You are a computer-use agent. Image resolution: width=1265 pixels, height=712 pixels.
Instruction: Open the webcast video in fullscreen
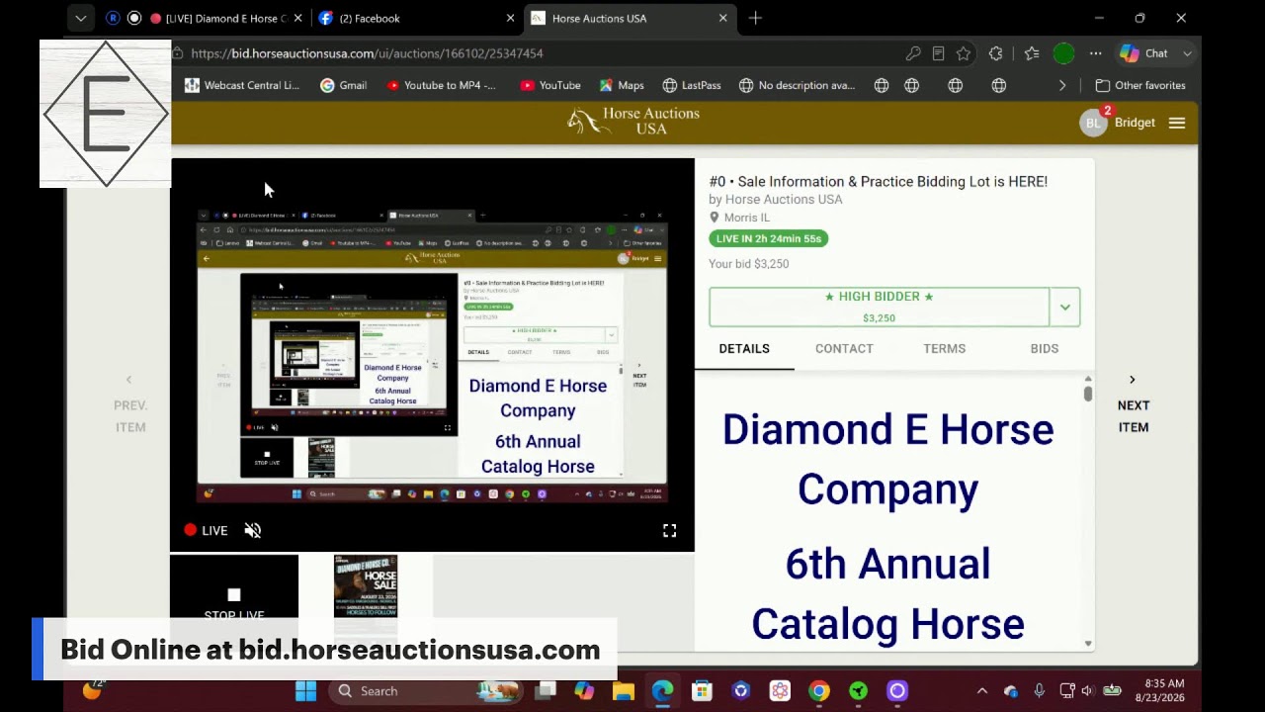pos(669,531)
